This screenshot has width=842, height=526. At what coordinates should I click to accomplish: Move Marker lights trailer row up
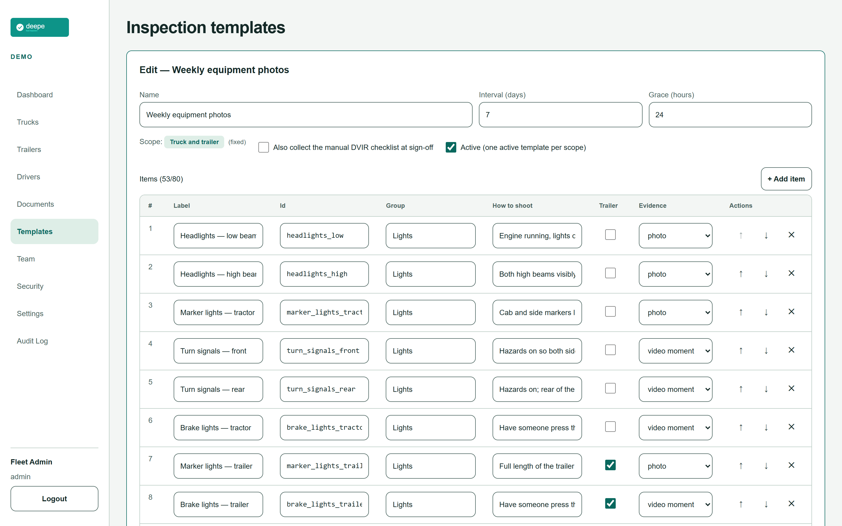click(x=741, y=466)
